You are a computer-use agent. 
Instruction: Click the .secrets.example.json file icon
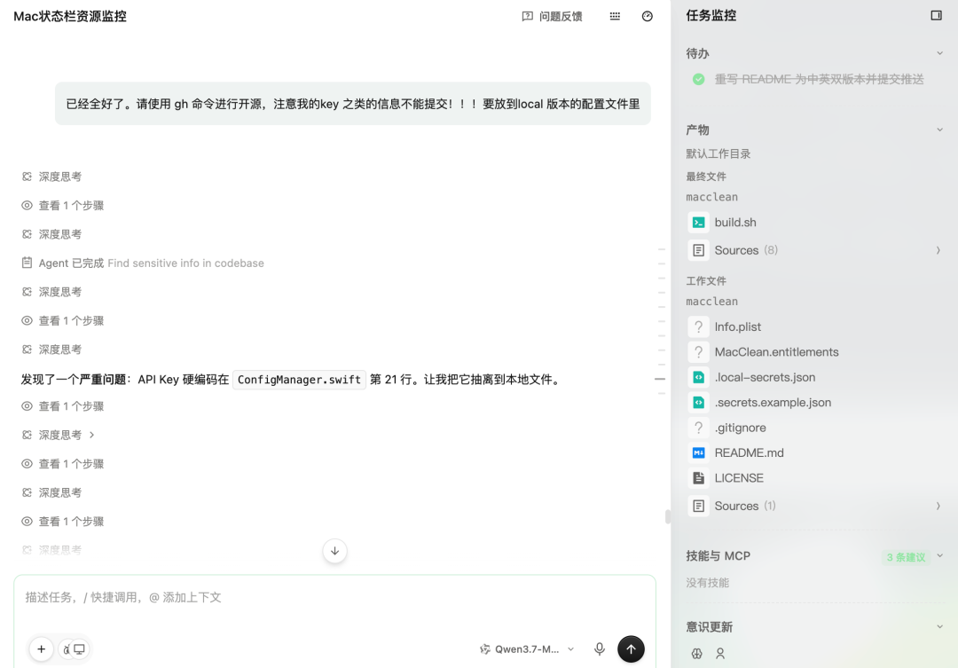[698, 402]
